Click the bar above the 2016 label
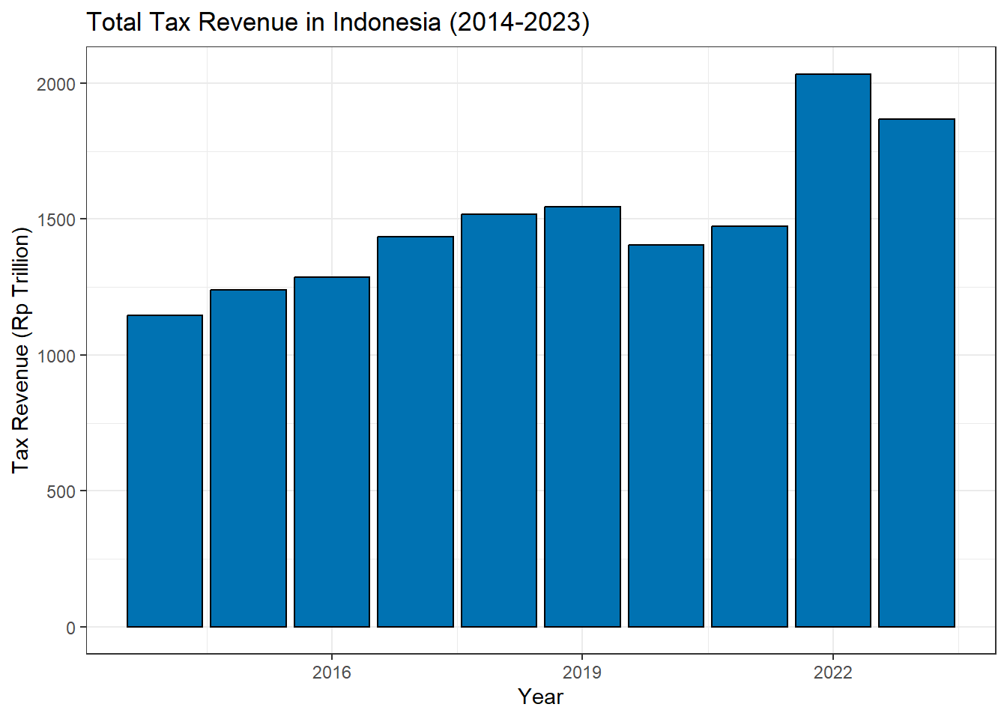 (x=332, y=452)
